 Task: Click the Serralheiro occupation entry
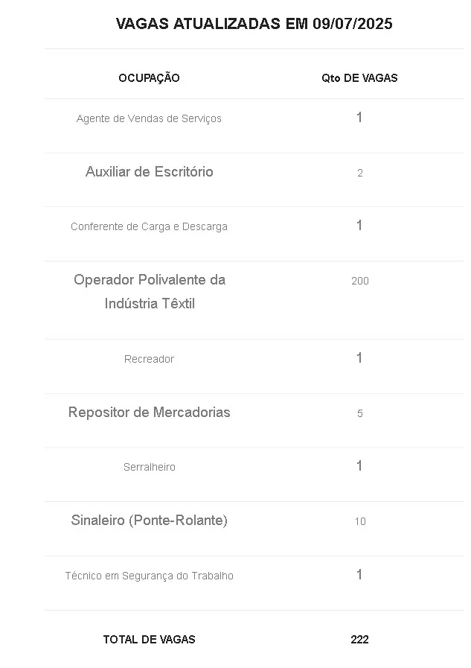click(149, 467)
